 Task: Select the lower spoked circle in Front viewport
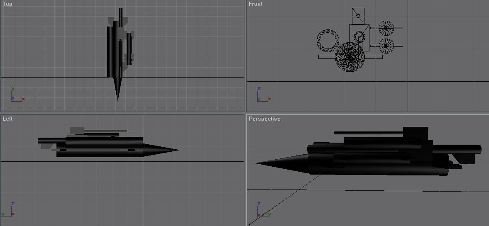386,46
